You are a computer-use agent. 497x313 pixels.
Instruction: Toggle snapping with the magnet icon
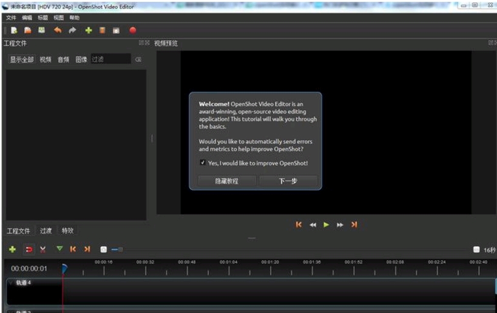click(29, 249)
